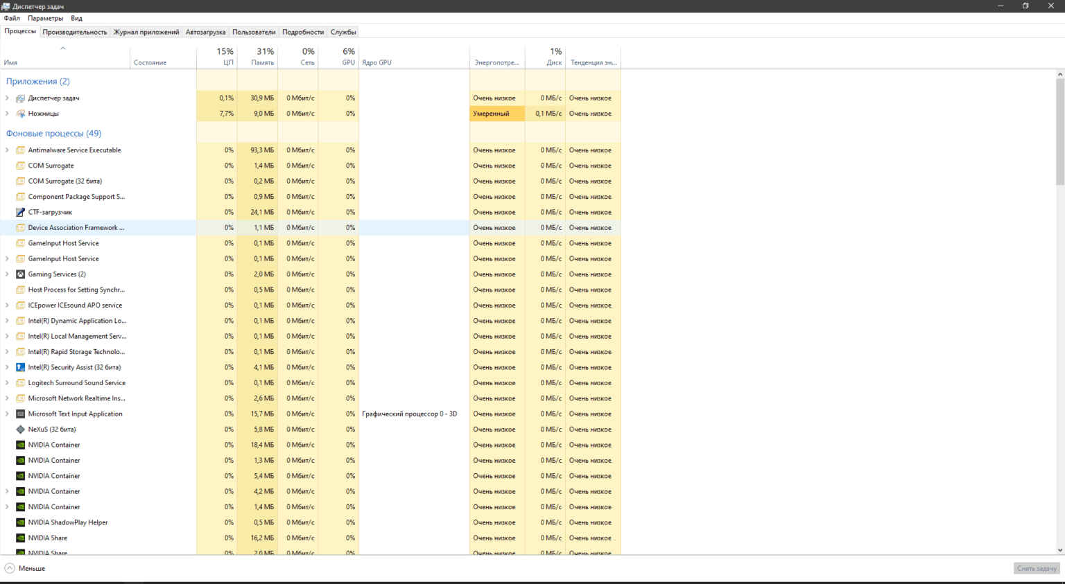Click the NVIDIA ShadowPlay Helper icon

[x=21, y=522]
